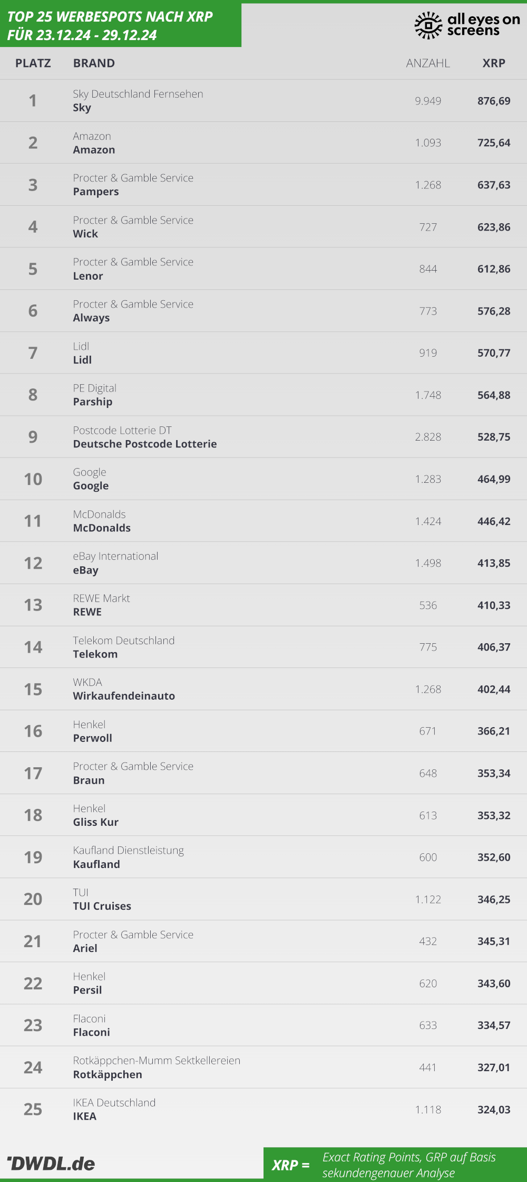Click Rotkäppchen-Mumm Sektkellereien company text
Screen dimensions: 527x1182
pyautogui.click(x=157, y=1061)
